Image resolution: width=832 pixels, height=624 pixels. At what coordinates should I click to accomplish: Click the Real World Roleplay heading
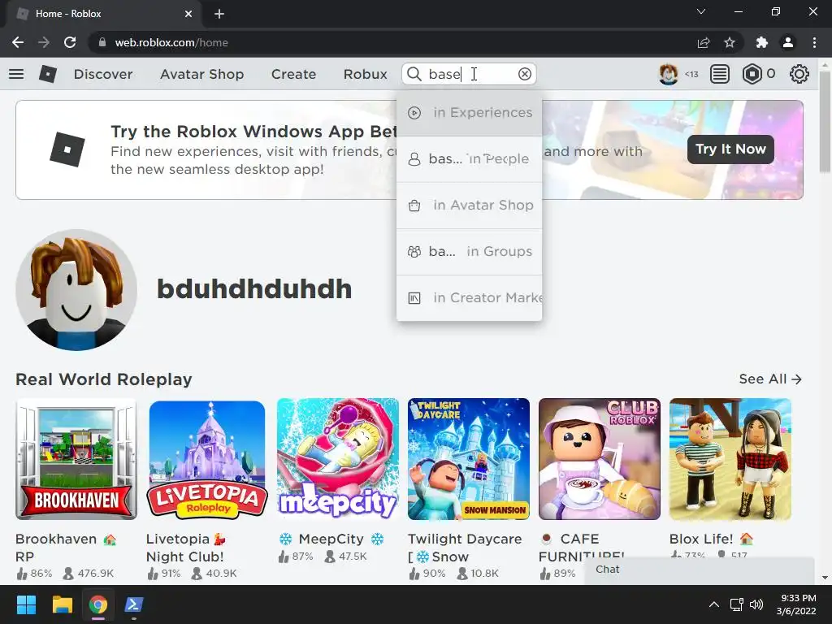(104, 379)
